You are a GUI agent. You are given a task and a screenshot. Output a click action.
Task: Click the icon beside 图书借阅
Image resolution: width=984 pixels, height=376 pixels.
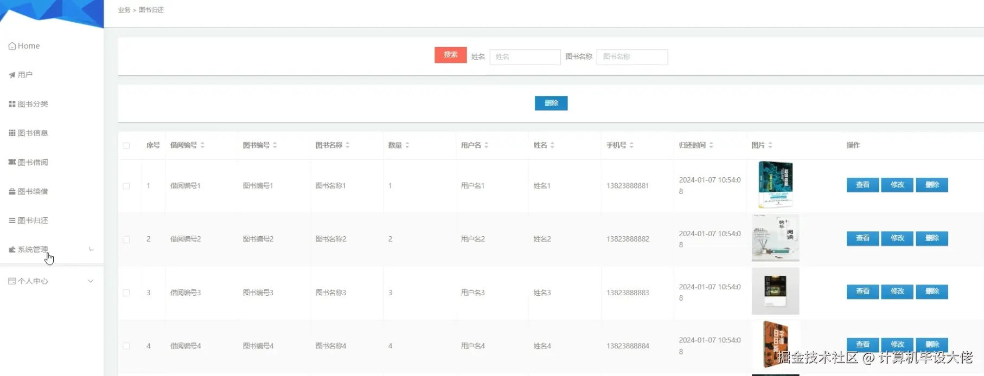click(x=12, y=162)
